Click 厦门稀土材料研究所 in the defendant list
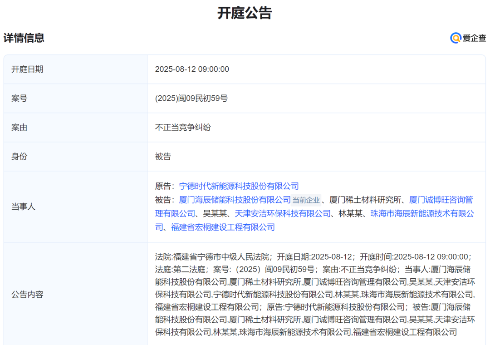Image resolution: width=490 pixels, height=345 pixels. (x=367, y=200)
